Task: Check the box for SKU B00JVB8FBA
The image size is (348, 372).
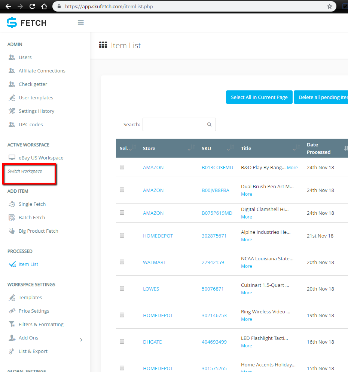Action: (122, 190)
